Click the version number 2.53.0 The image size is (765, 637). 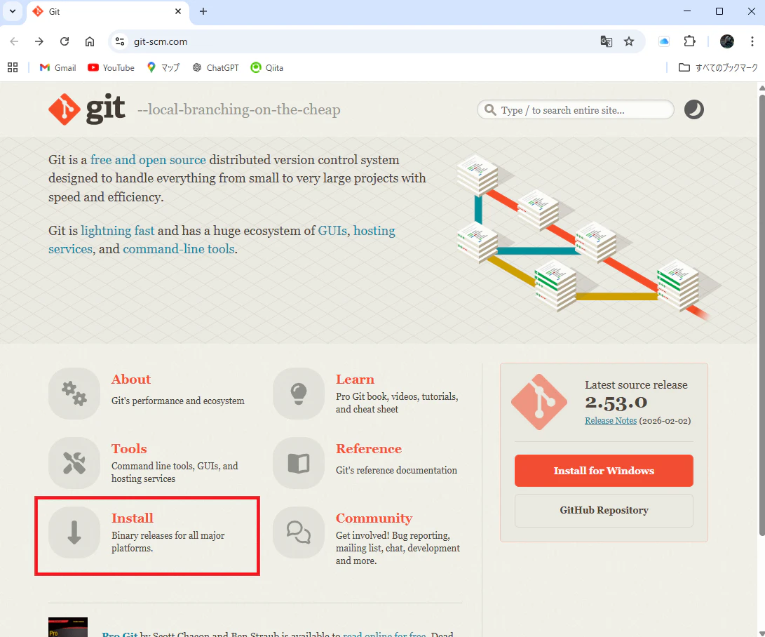click(x=616, y=403)
